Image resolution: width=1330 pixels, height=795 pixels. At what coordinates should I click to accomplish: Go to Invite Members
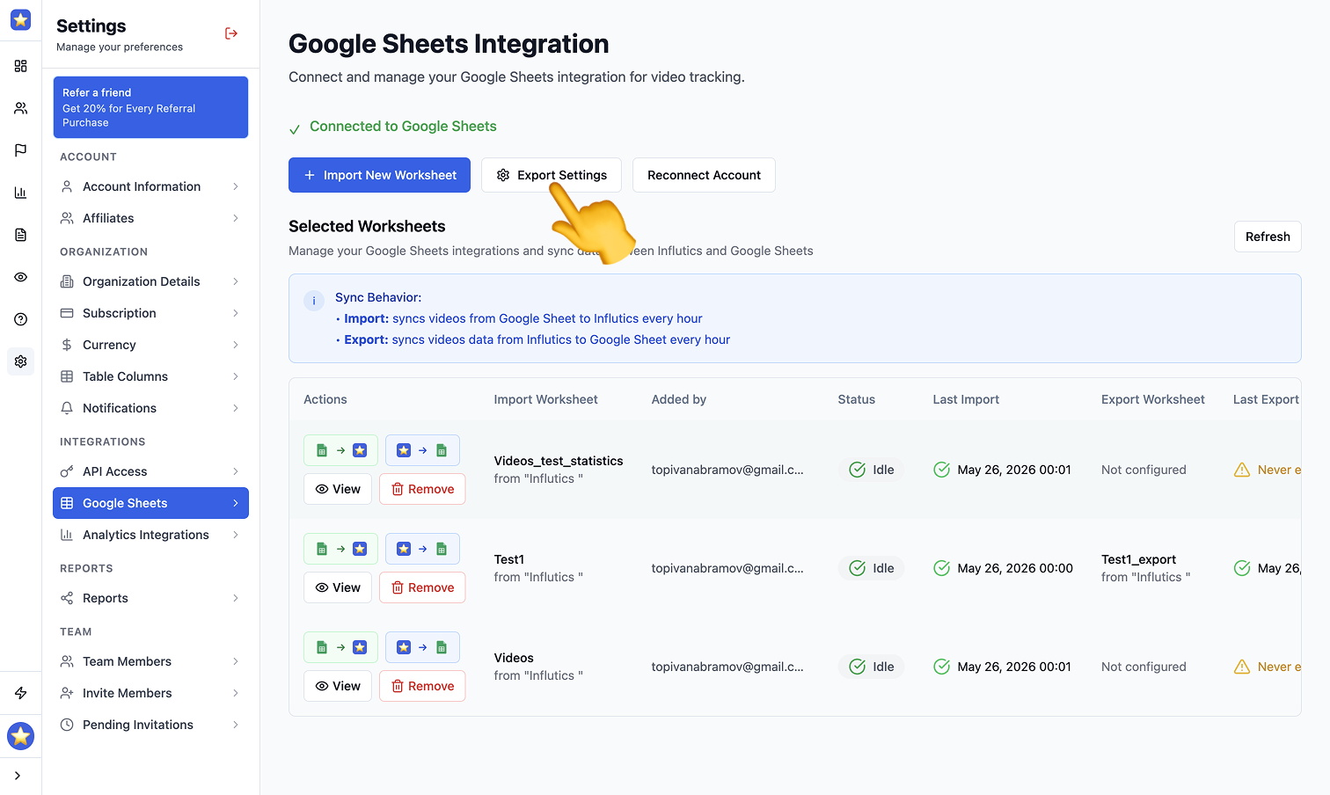(150, 693)
